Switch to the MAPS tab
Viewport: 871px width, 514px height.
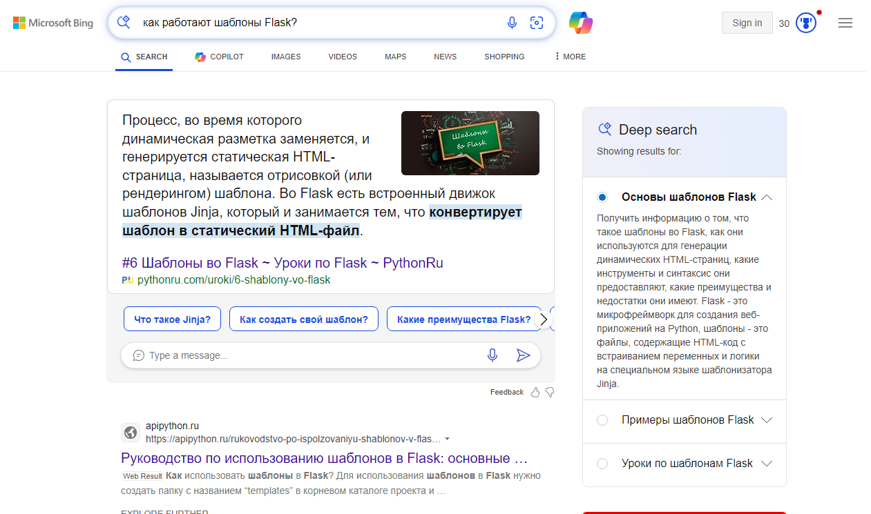(396, 57)
